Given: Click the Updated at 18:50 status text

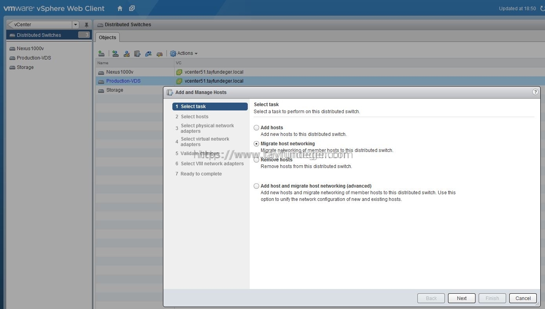Looking at the screenshot, I should click(x=518, y=9).
